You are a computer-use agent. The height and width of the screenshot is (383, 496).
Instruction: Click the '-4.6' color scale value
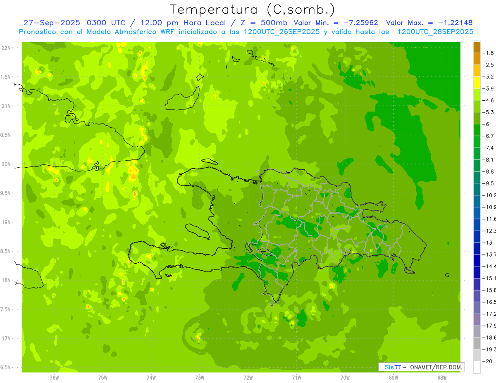pyautogui.click(x=489, y=100)
